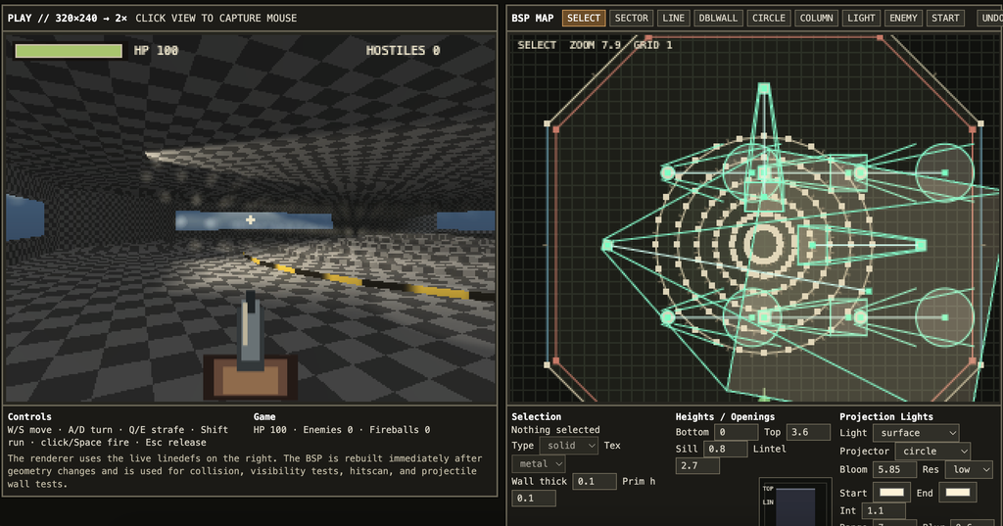The image size is (1003, 526).
Task: Click the End color swatch
Action: [x=958, y=492]
